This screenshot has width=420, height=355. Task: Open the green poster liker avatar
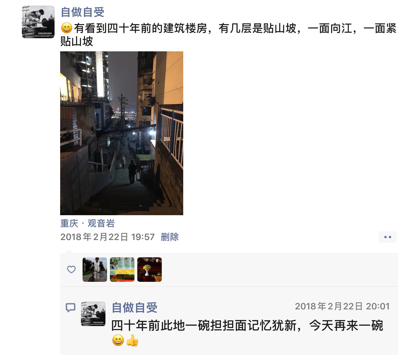122,270
